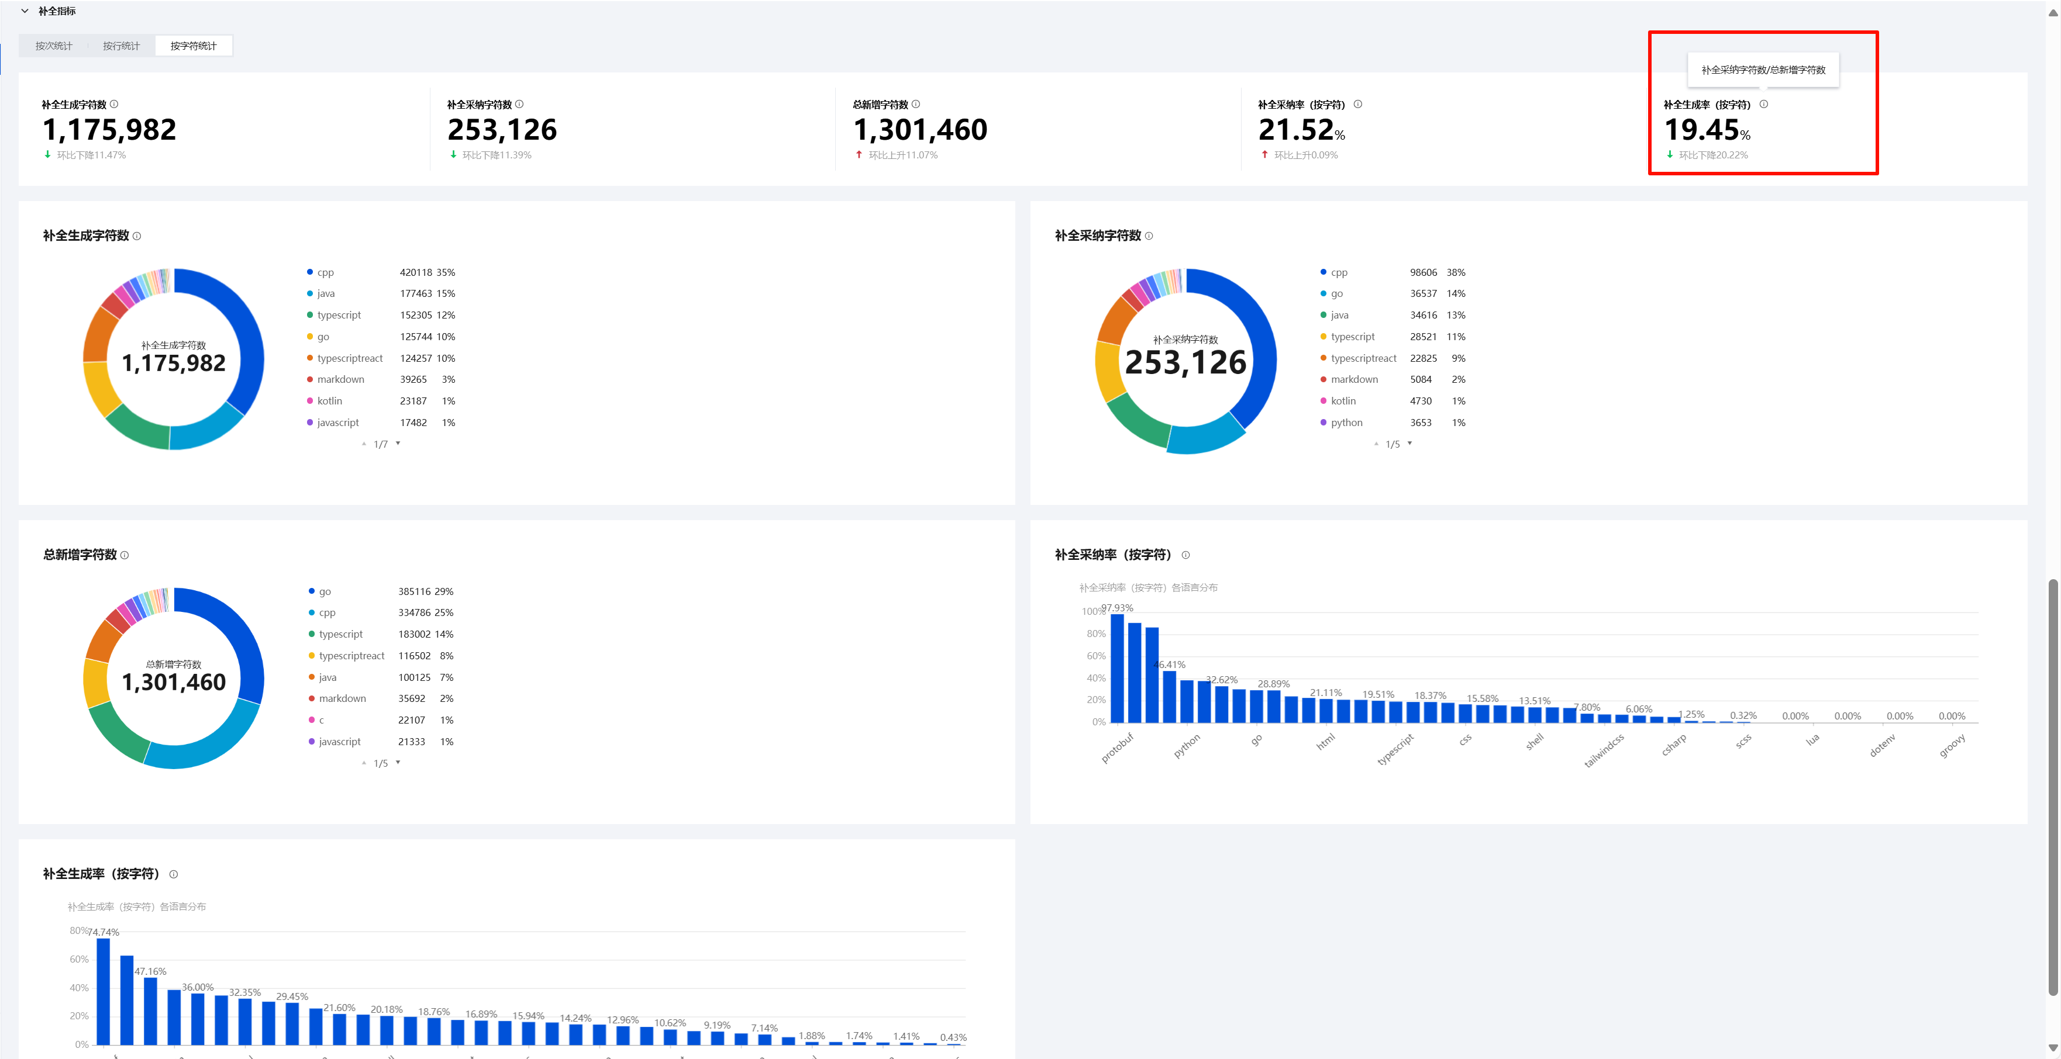Viewport: 2061px width, 1059px height.
Task: Switch to 按行统计 tab
Action: click(x=121, y=46)
